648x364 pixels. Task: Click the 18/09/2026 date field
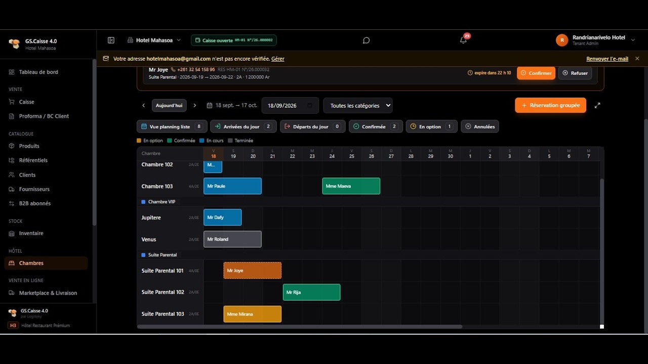290,106
